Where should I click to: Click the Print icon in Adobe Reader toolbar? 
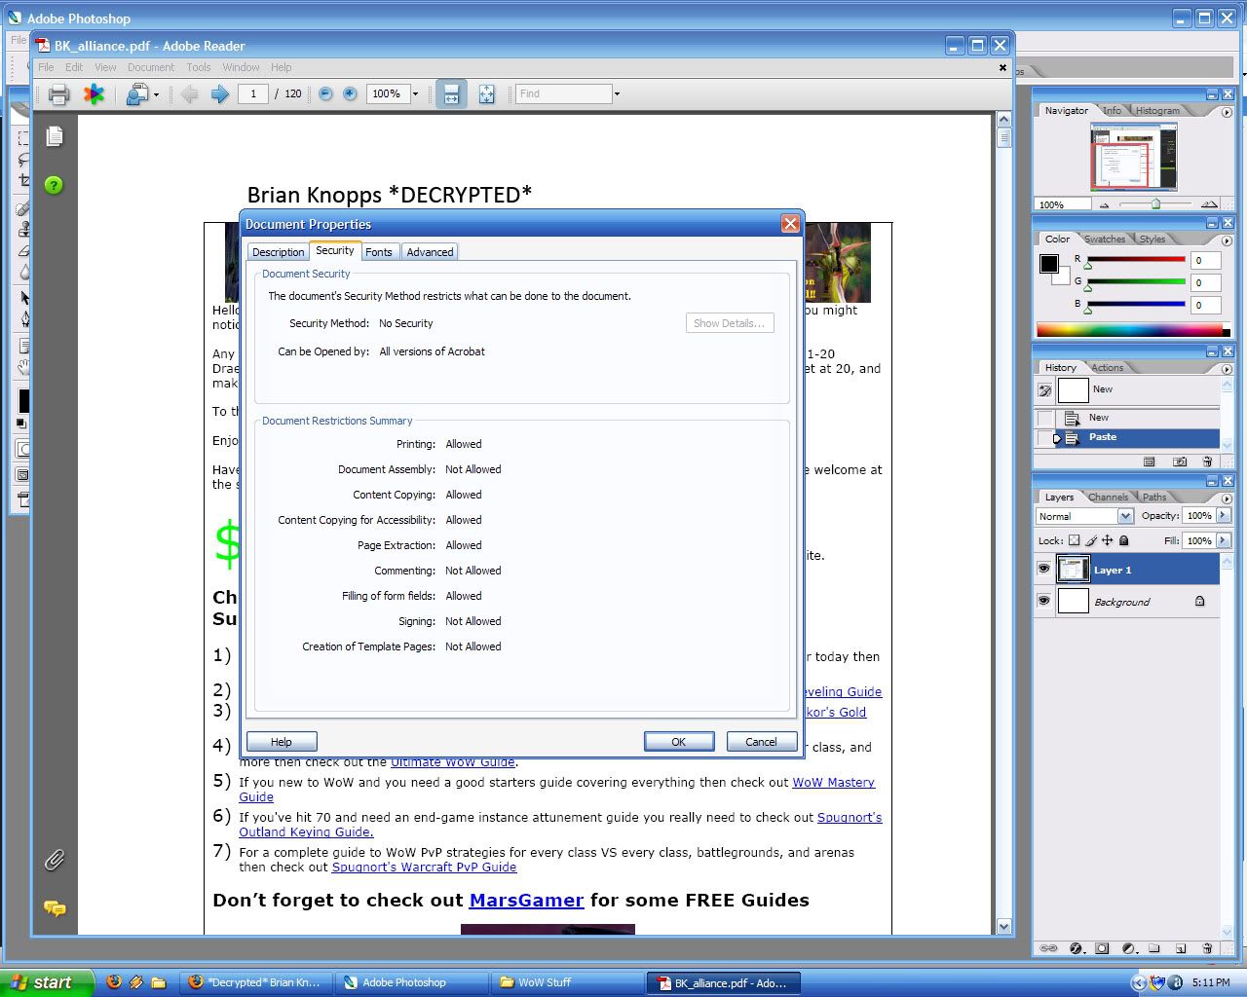58,93
